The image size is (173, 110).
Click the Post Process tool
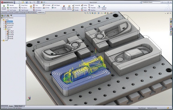(x=12, y=10)
